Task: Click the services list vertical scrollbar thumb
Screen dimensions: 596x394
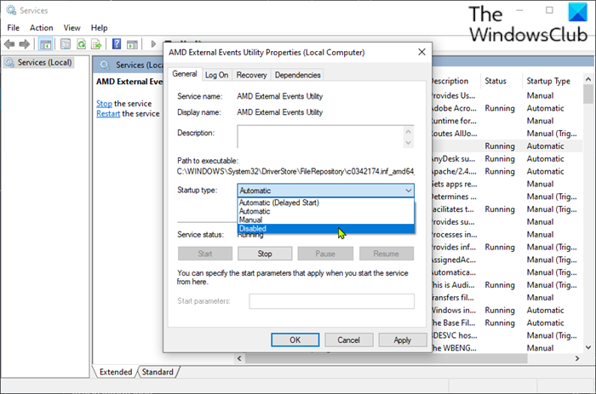Action: (x=588, y=94)
